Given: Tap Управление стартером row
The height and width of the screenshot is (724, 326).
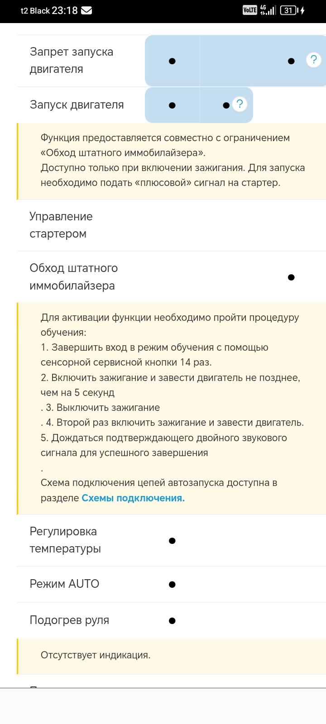Looking at the screenshot, I should coord(61,225).
